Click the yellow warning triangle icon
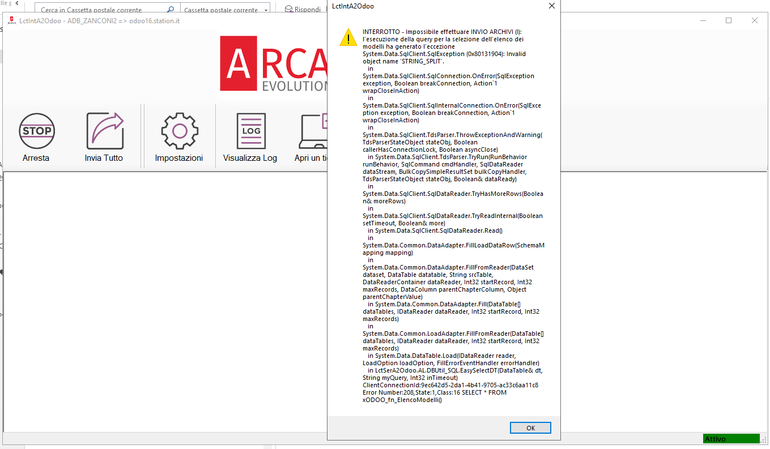The height and width of the screenshot is (449, 770). coord(347,37)
